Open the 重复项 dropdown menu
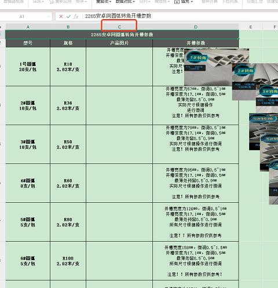 tap(104, 2)
